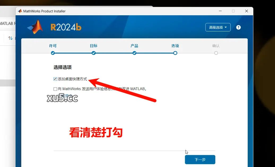The height and width of the screenshot is (167, 275).
Task: Click the 目标 step checkmark indicator
Action: [x=93, y=53]
